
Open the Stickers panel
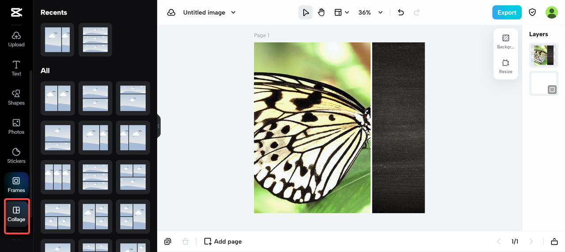point(16,156)
